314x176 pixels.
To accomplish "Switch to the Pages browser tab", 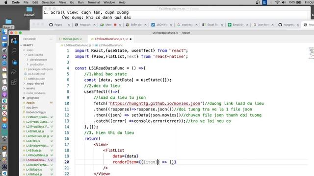I will (58, 25).
